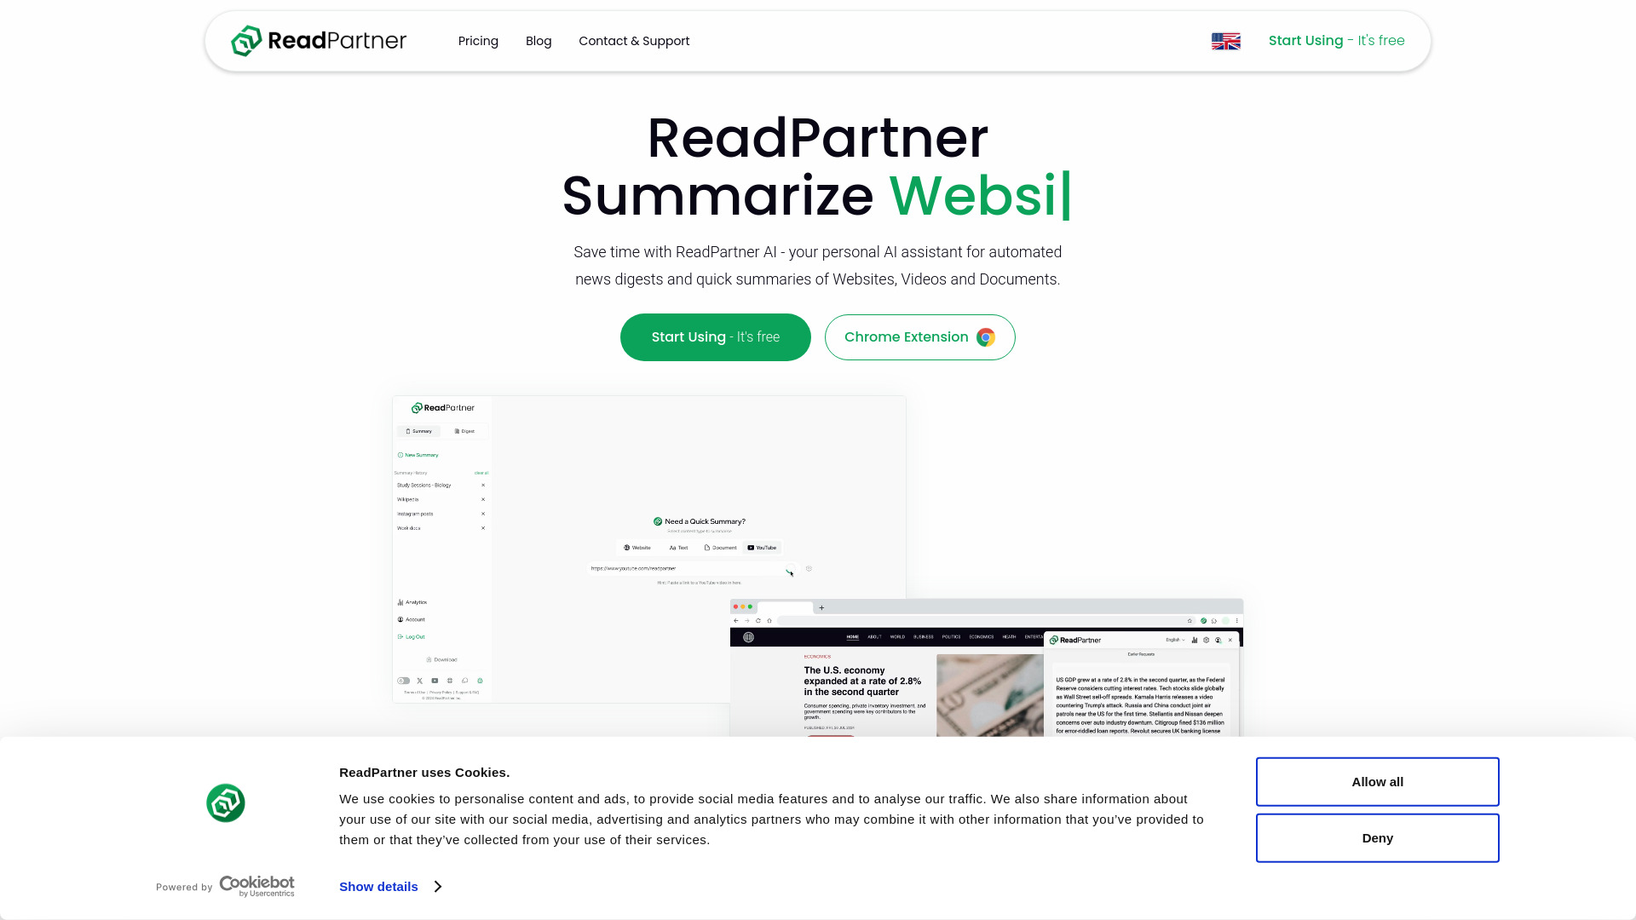Click the UK flag language selector icon
Viewport: 1636px width, 920px height.
click(x=1226, y=40)
